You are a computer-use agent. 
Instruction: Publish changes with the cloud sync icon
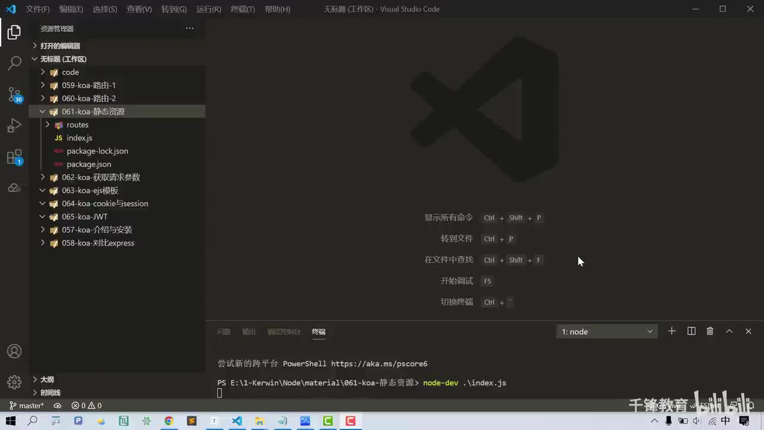click(x=58, y=406)
